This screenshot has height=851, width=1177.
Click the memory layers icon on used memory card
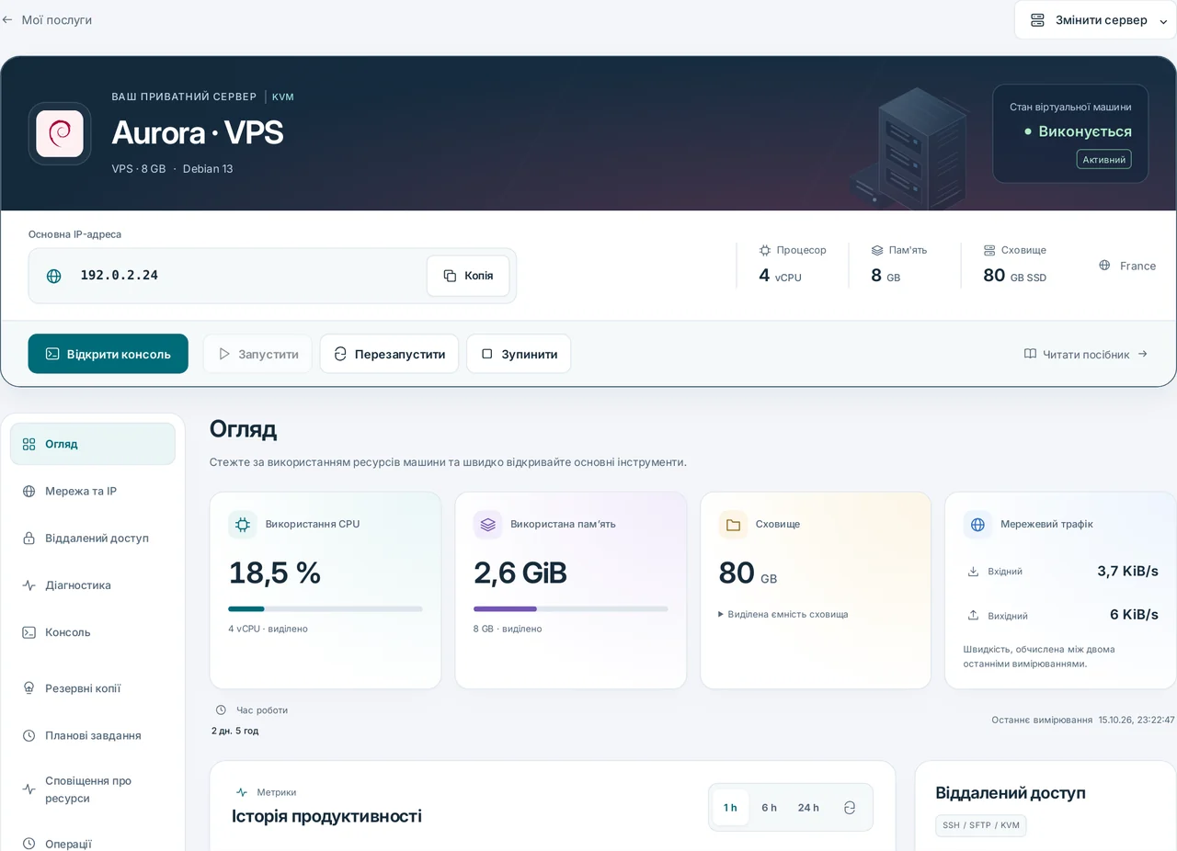[488, 525]
